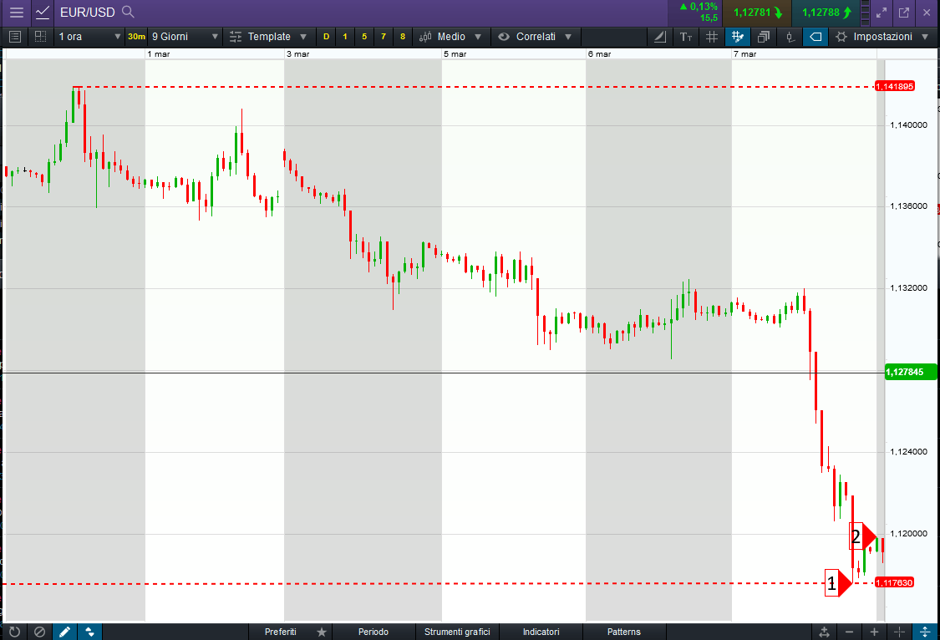The width and height of the screenshot is (940, 640).
Task: Open the Correlati dropdown
Action: tap(536, 37)
